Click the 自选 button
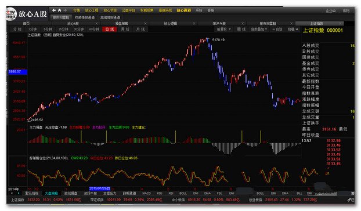 coord(277,29)
